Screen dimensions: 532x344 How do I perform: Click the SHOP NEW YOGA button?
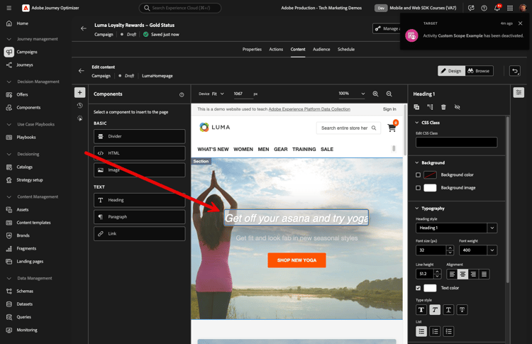(x=297, y=260)
